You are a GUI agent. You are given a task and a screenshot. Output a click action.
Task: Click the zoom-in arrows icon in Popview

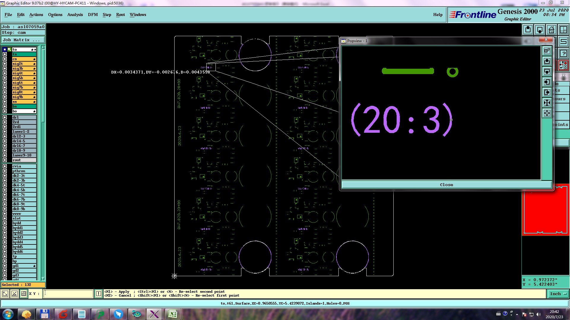547,103
